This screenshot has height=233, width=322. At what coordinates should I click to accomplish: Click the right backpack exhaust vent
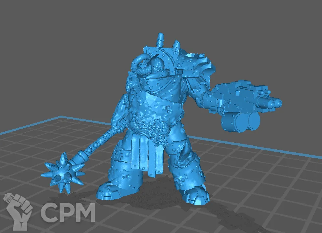[x=176, y=45]
